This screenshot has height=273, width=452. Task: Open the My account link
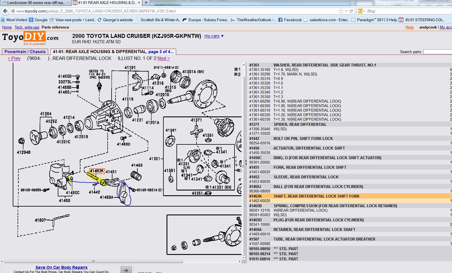pos(446,27)
